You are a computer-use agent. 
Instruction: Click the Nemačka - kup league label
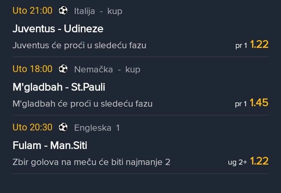coord(107,69)
